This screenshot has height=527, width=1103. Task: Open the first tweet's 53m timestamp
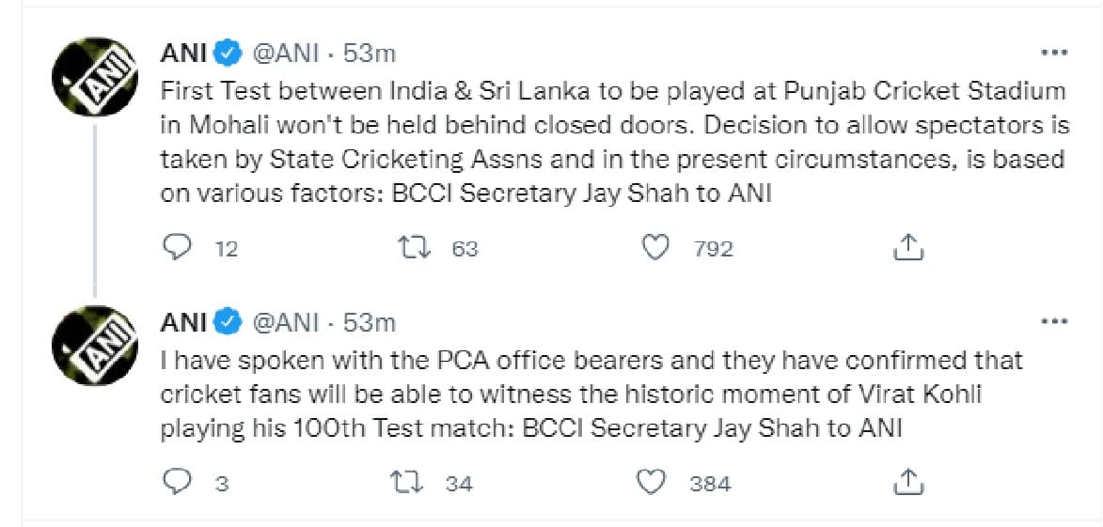point(370,54)
